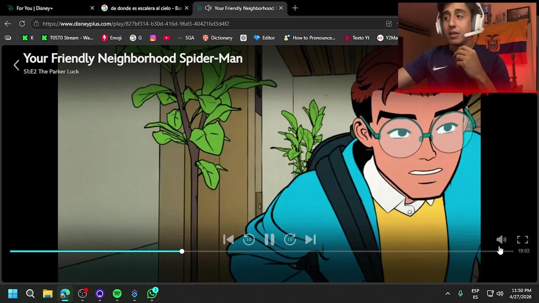Open a new browser tab
The width and height of the screenshot is (539, 303).
(x=295, y=8)
